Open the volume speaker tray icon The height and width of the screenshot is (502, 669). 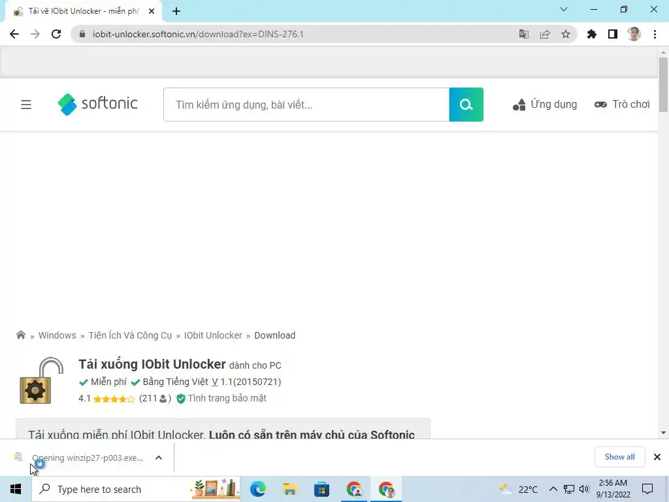coord(584,489)
